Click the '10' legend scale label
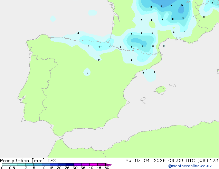This screenshot has width=219, height=169. click(43, 168)
